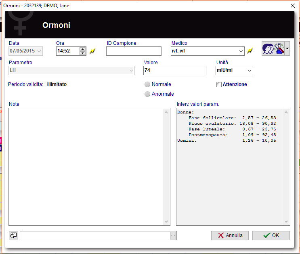300x254 pixels.
Task: Open the Unità mIU/ml dropdown
Action: point(250,70)
